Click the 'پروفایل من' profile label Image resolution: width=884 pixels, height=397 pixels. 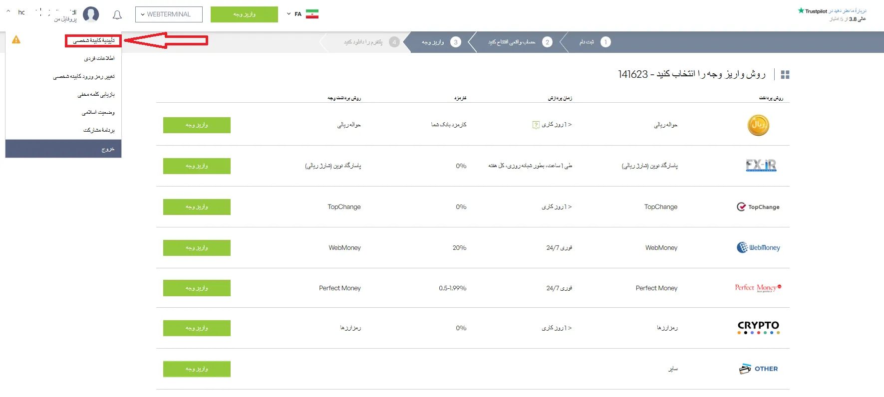coord(65,19)
